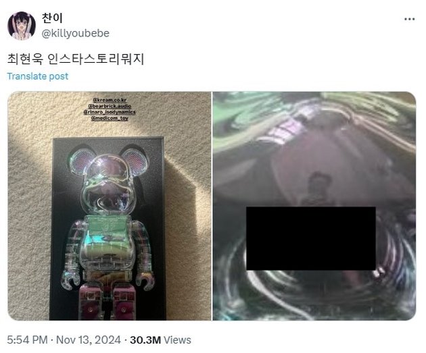Viewport: 426px width, 353px height.
Task: Tap the @rinaro_isodynamics mention tag
Action: click(x=110, y=112)
